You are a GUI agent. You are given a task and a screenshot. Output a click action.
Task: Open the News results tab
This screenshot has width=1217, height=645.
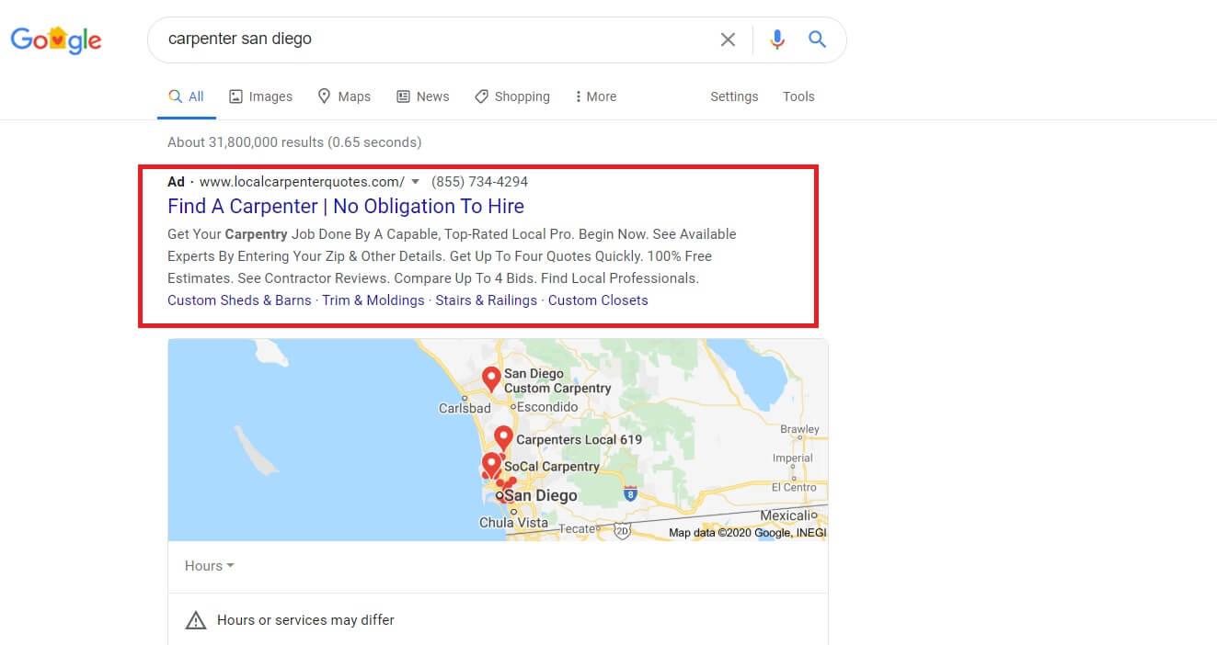pyautogui.click(x=422, y=96)
